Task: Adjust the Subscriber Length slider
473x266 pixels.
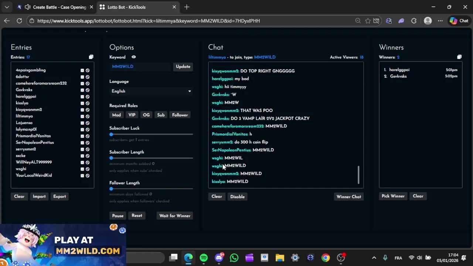Action: (x=111, y=158)
